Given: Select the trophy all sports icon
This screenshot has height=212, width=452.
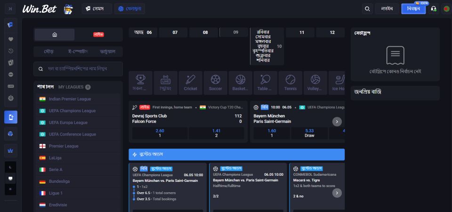Looking at the screenshot, I should tap(141, 83).
